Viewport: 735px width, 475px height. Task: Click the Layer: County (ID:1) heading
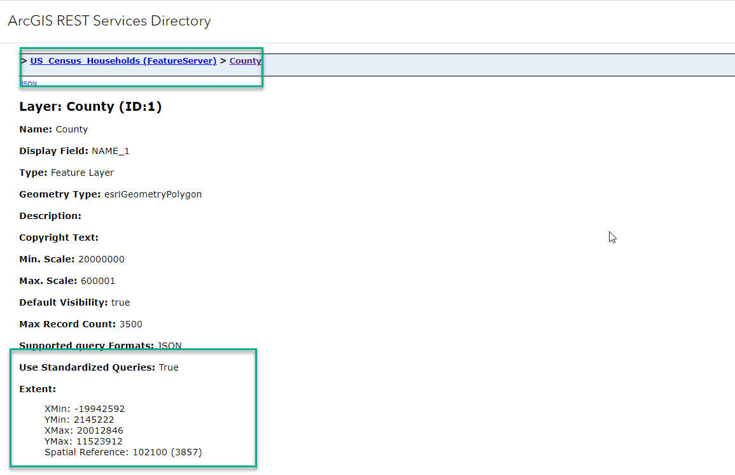pos(90,106)
